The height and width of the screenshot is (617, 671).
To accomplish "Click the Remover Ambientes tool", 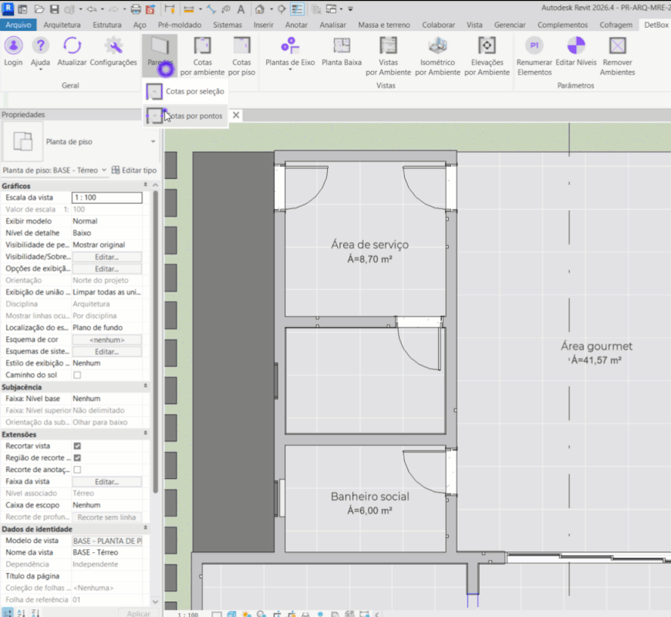I will tap(618, 56).
